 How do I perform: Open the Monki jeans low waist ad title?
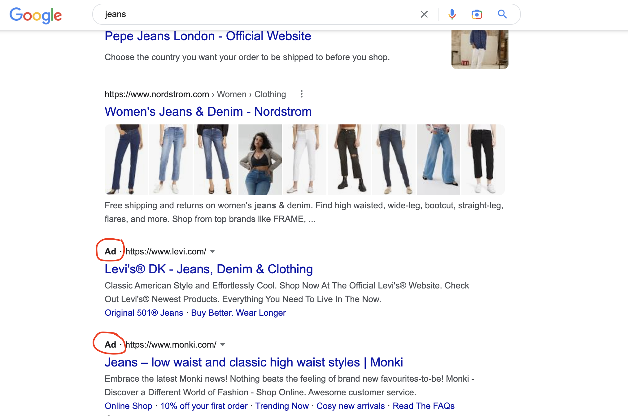[254, 362]
